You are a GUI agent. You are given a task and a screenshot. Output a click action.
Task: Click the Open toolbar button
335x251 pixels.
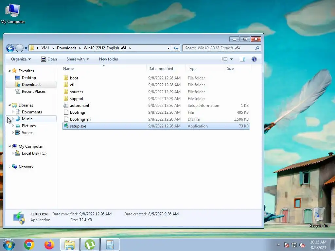pyautogui.click(x=49, y=59)
